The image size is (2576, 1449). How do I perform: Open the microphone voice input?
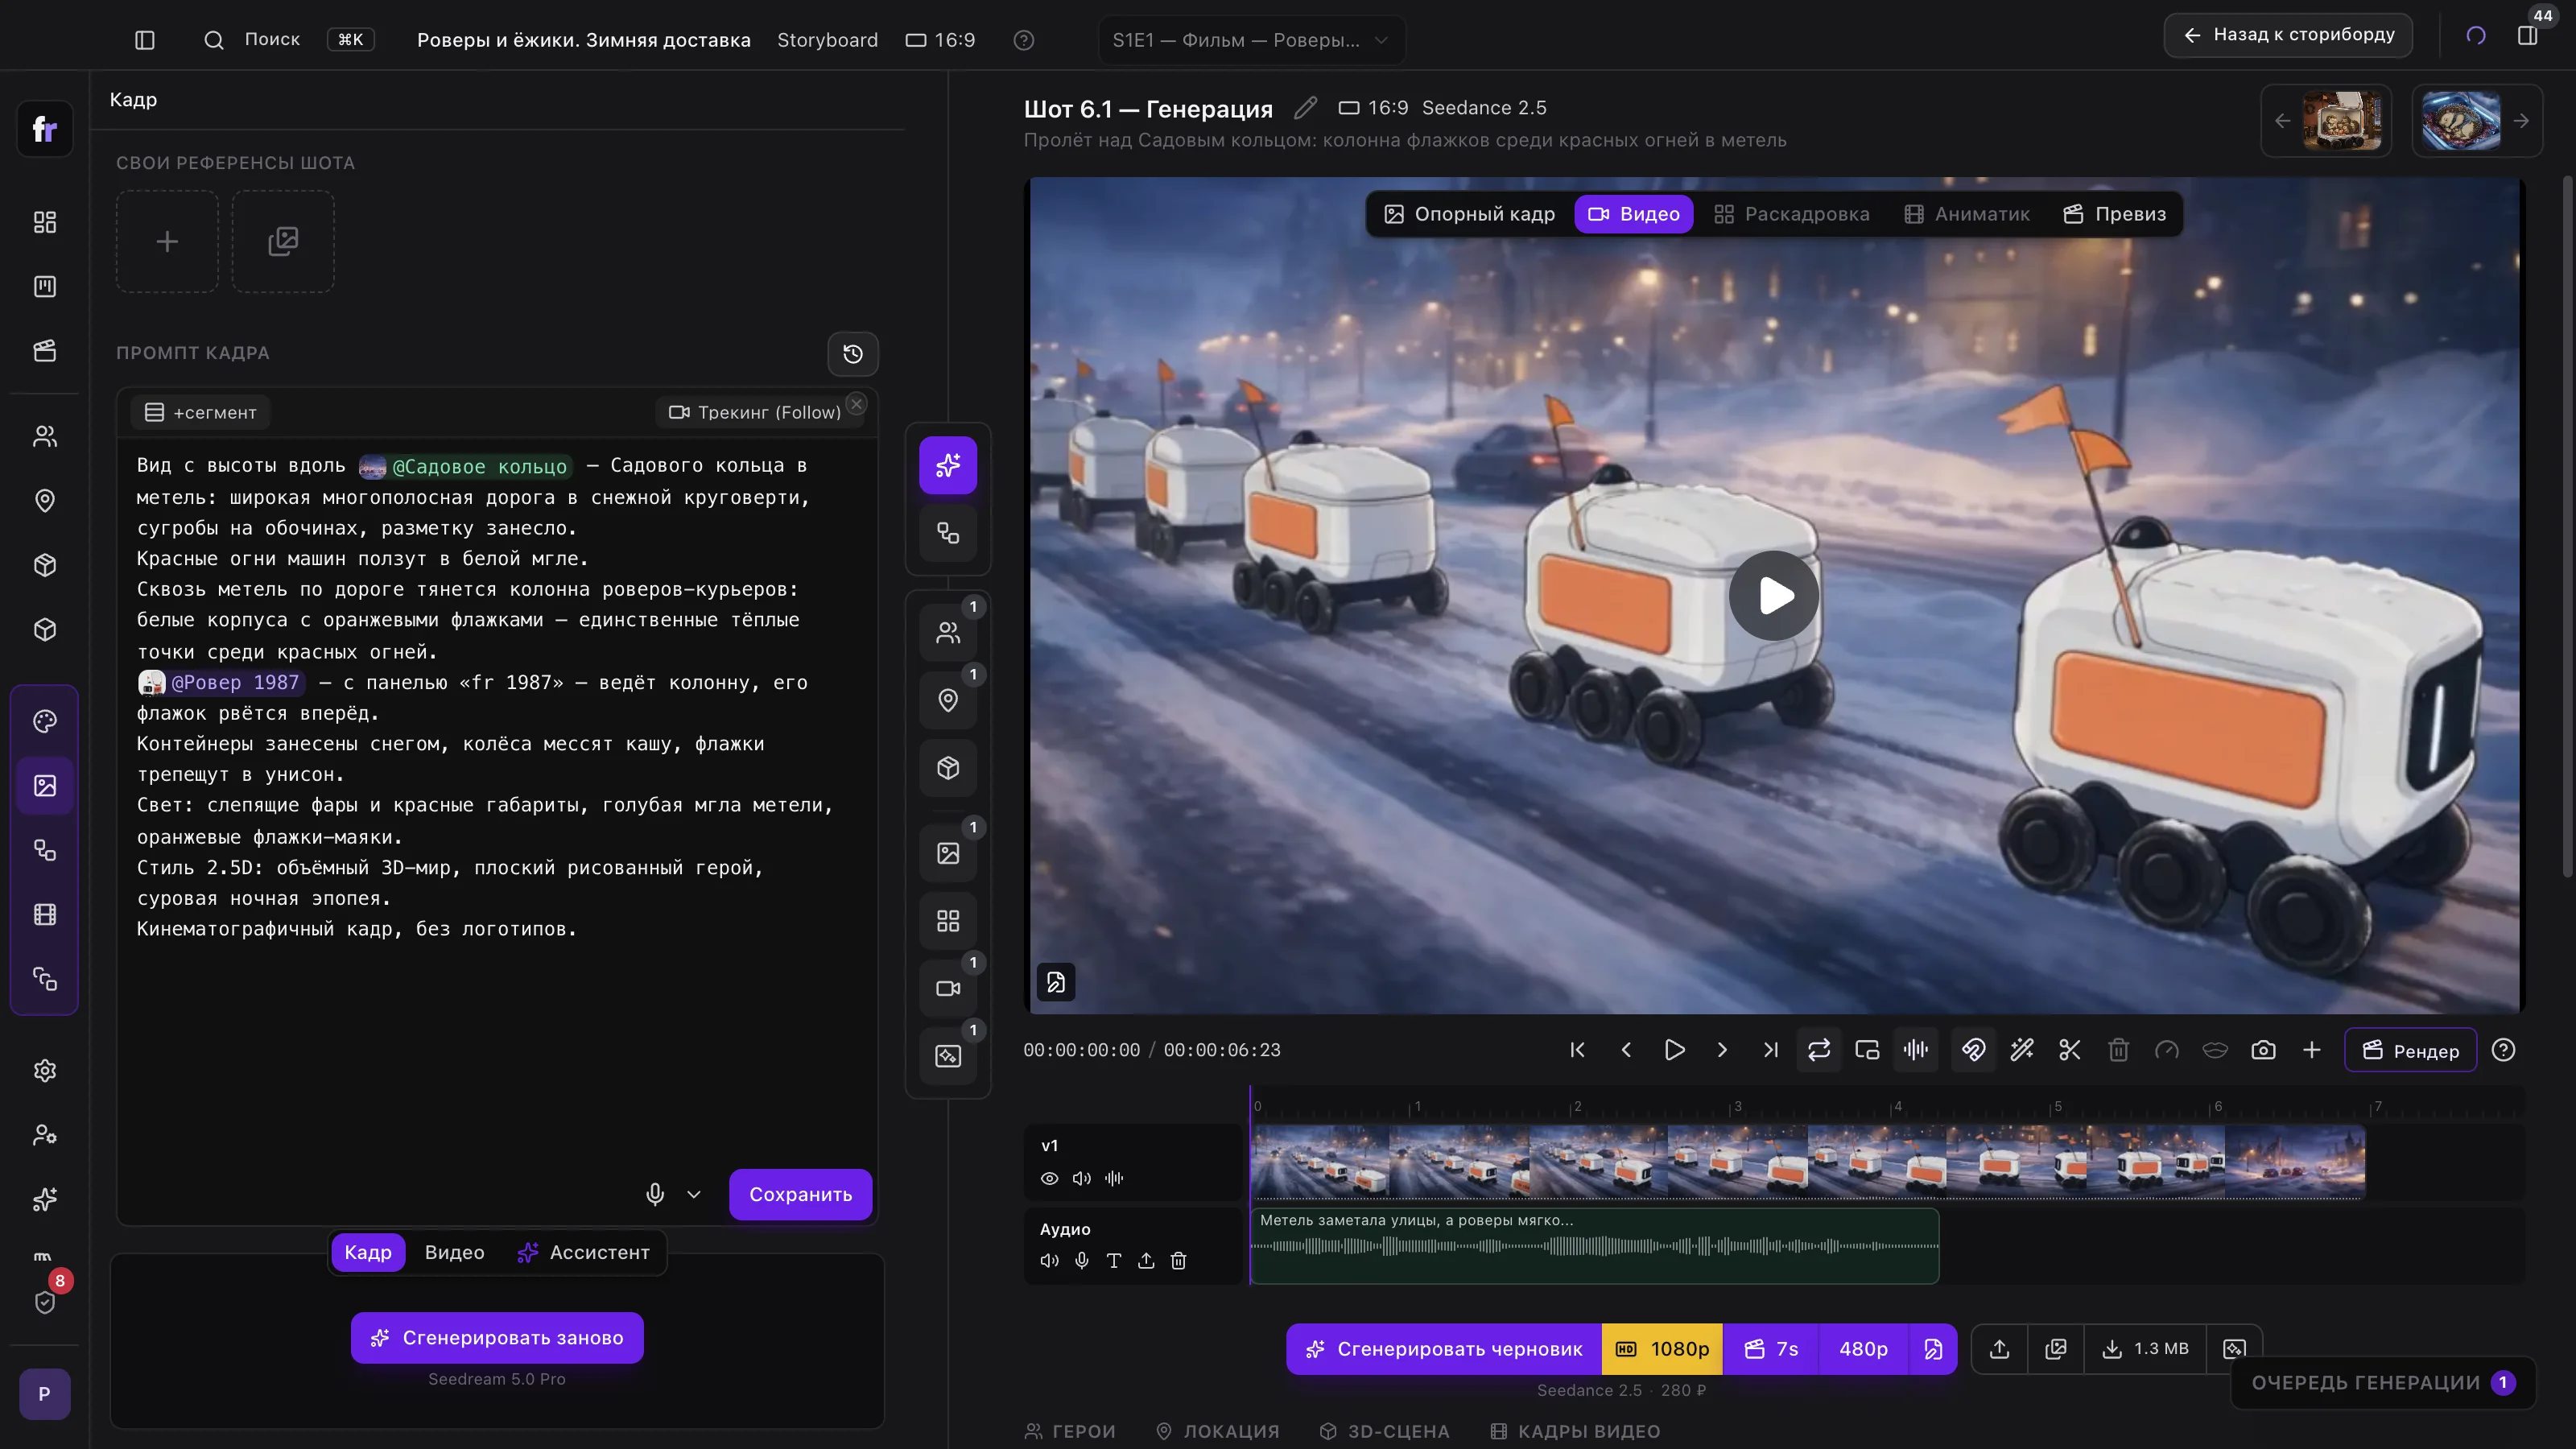click(655, 1194)
